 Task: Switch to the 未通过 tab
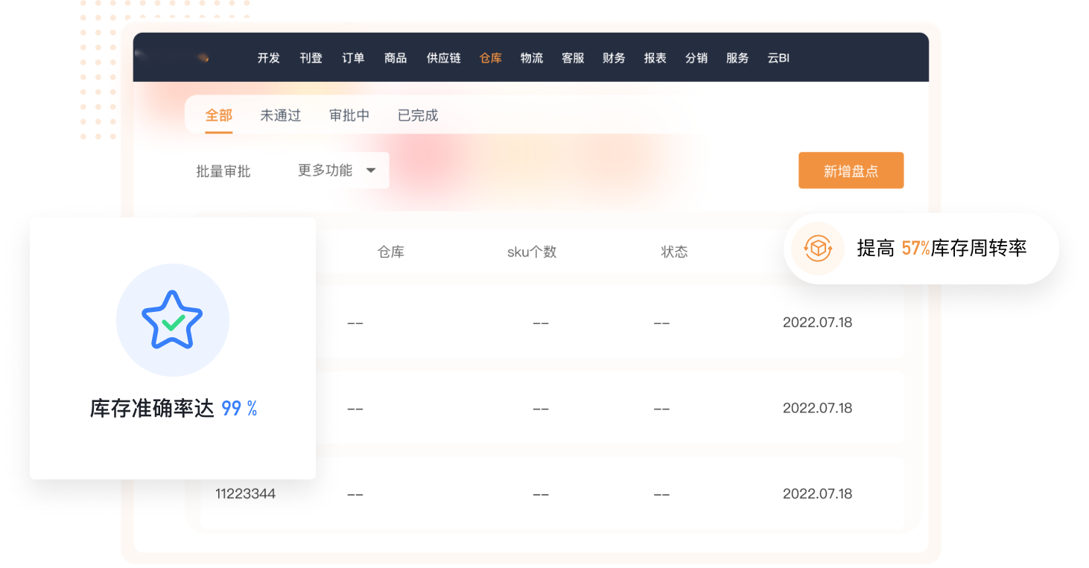click(x=280, y=115)
